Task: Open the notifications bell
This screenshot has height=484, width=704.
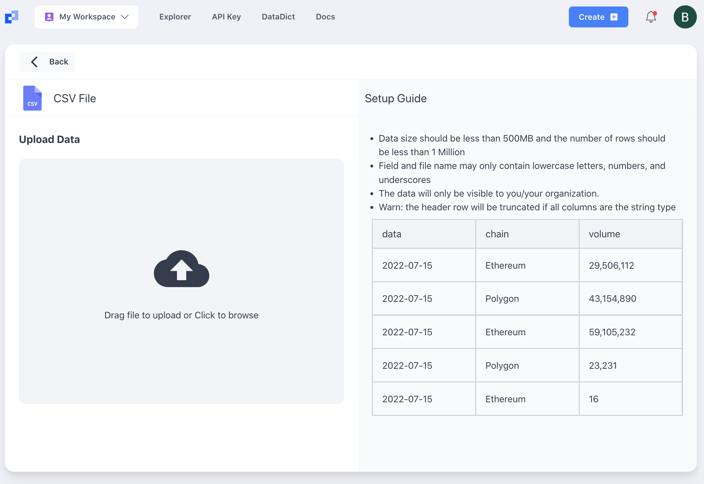Action: [x=651, y=17]
